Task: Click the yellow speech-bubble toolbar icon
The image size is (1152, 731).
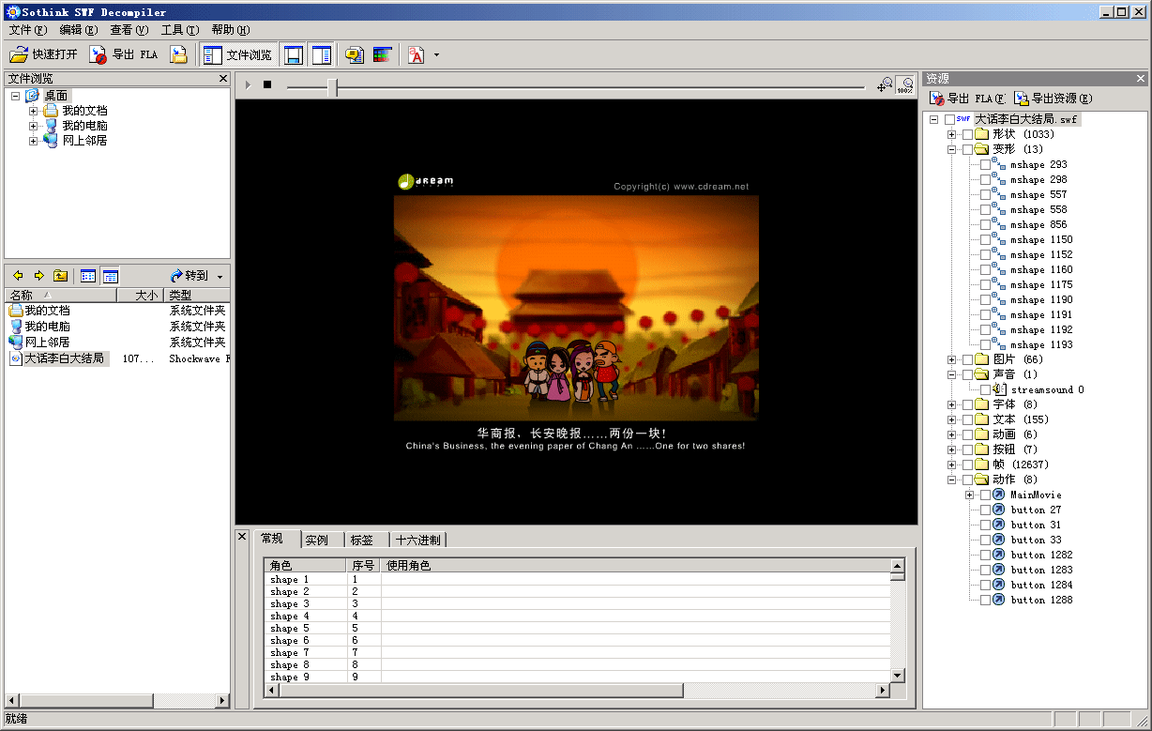Action: pos(355,55)
